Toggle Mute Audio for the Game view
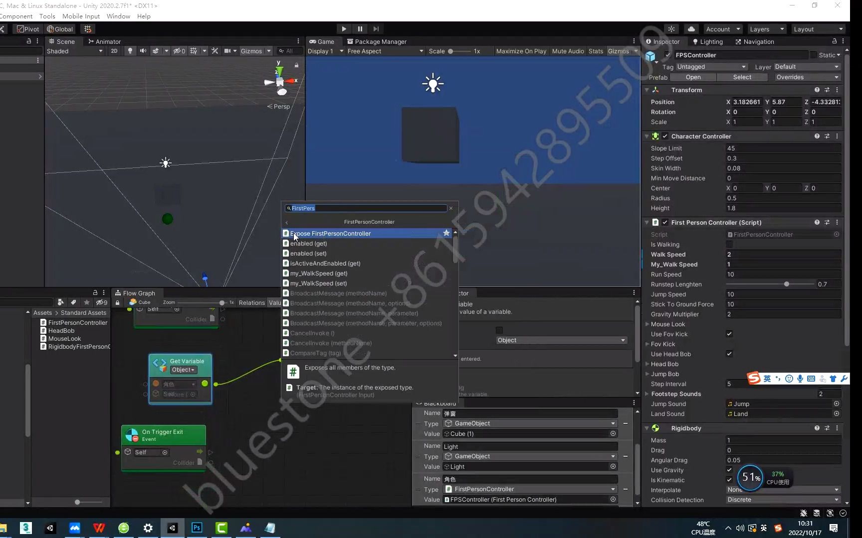Image resolution: width=862 pixels, height=538 pixels. 568,51
